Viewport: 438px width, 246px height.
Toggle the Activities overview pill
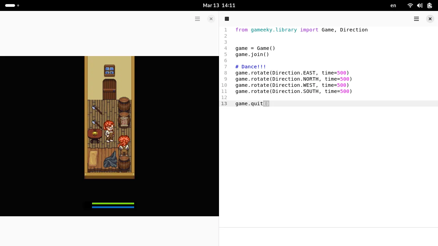(x=10, y=5)
